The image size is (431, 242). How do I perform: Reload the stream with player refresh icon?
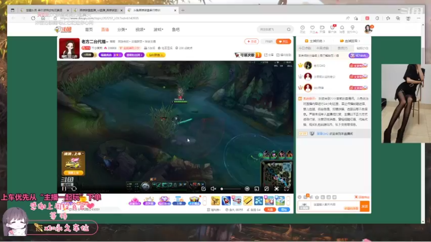pos(74,189)
